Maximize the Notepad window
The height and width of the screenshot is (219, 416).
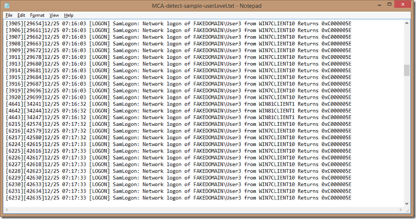[389, 5]
